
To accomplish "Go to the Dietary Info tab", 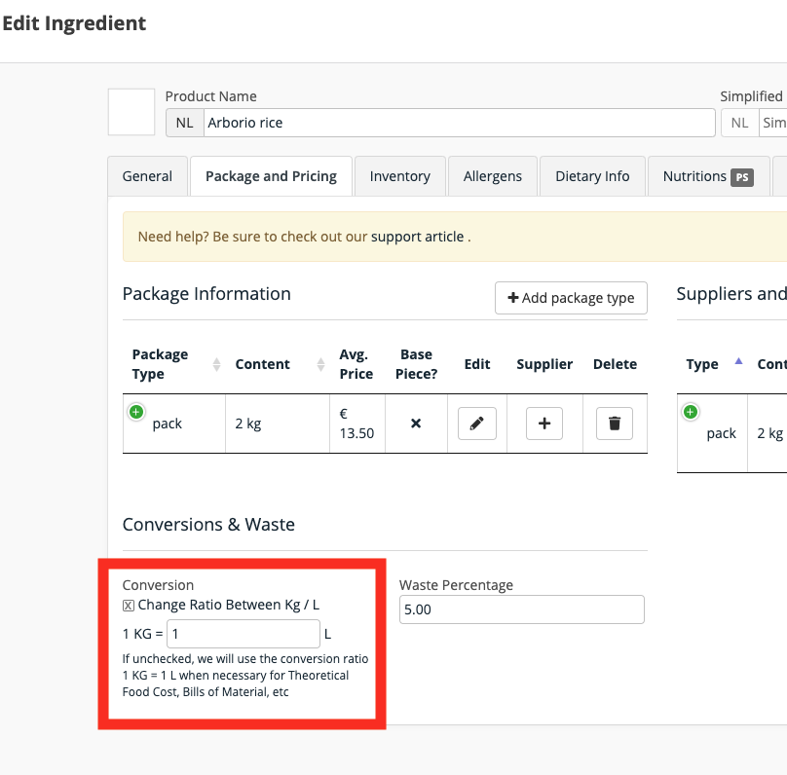I will pos(592,176).
